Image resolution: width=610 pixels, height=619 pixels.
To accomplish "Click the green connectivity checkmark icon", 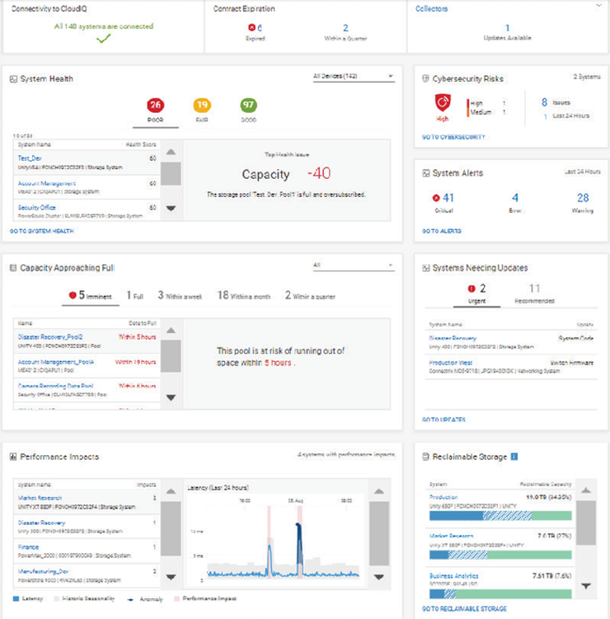I will click(102, 39).
